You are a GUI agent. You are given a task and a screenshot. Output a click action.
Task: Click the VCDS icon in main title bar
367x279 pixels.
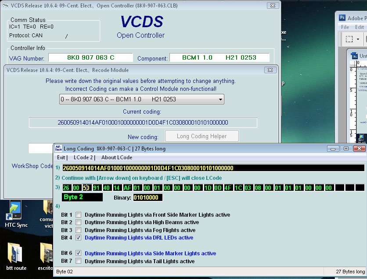5,5
